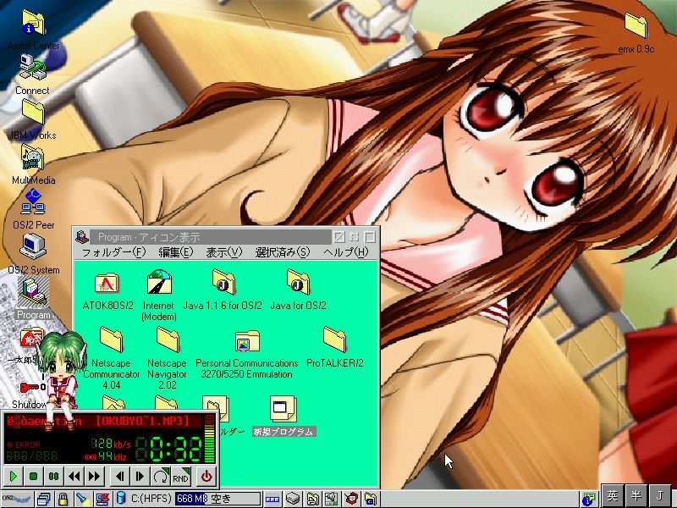Click the OS/2 Warp button on WarpCenter
The width and height of the screenshot is (677, 508).
(x=16, y=499)
